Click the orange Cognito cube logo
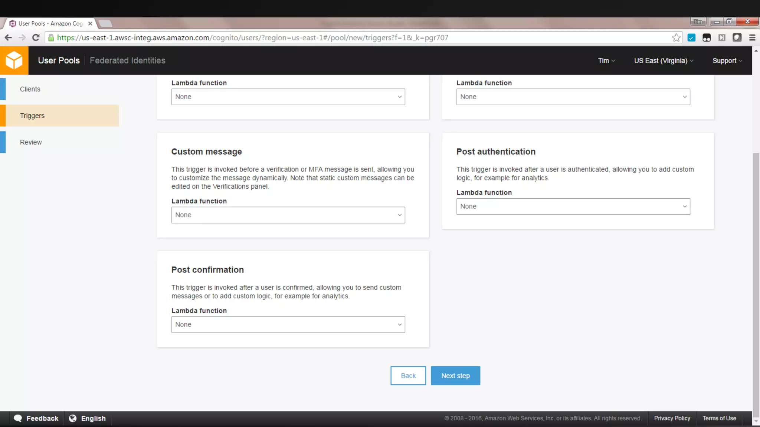The image size is (760, 427). coord(14,60)
